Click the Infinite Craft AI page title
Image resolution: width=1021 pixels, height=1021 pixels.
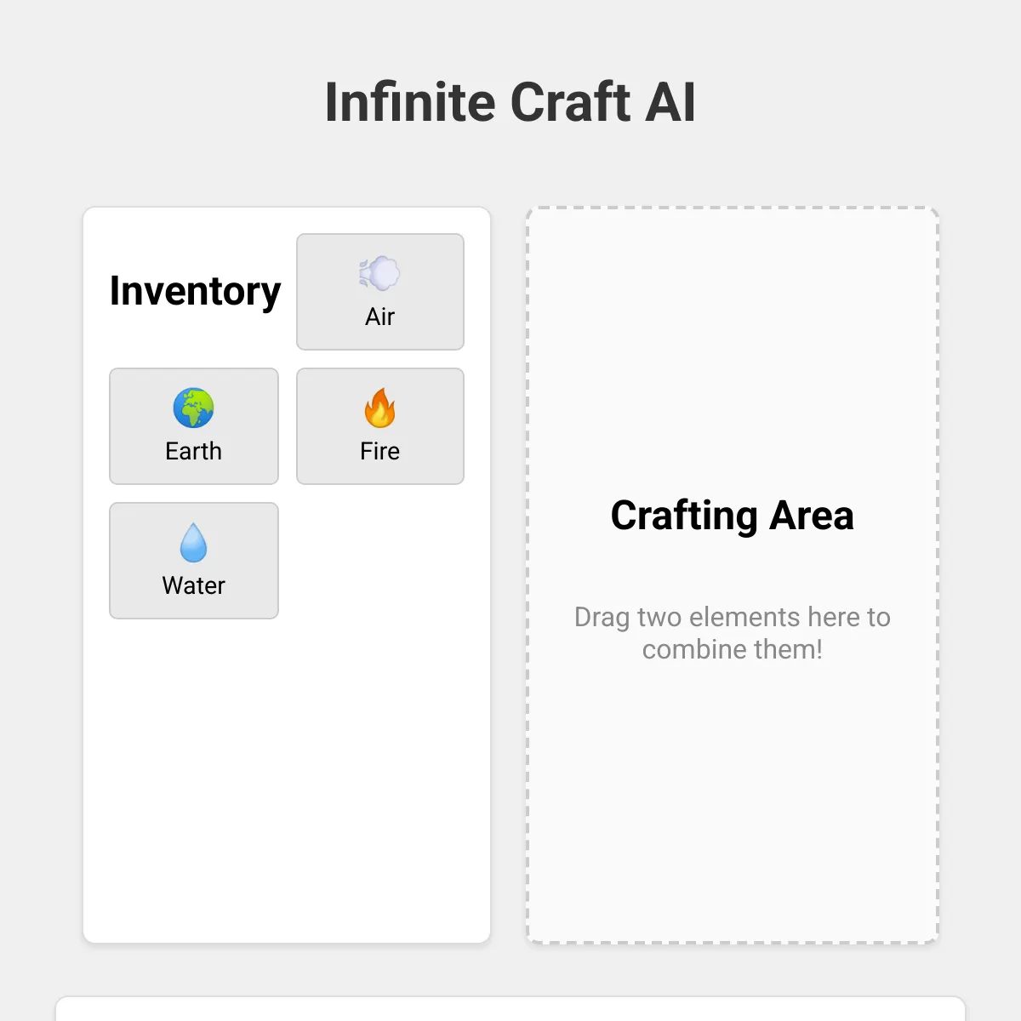tap(510, 102)
